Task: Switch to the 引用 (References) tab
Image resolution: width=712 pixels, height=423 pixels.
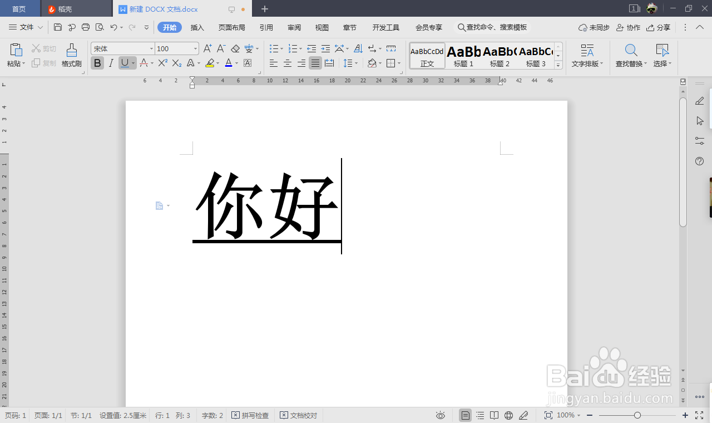Action: [266, 27]
